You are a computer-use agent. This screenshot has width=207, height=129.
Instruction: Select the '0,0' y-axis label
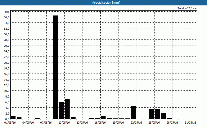click(x=7, y=119)
